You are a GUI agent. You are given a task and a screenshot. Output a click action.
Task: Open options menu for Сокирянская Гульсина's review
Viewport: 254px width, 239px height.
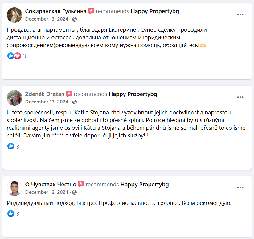[240, 14]
